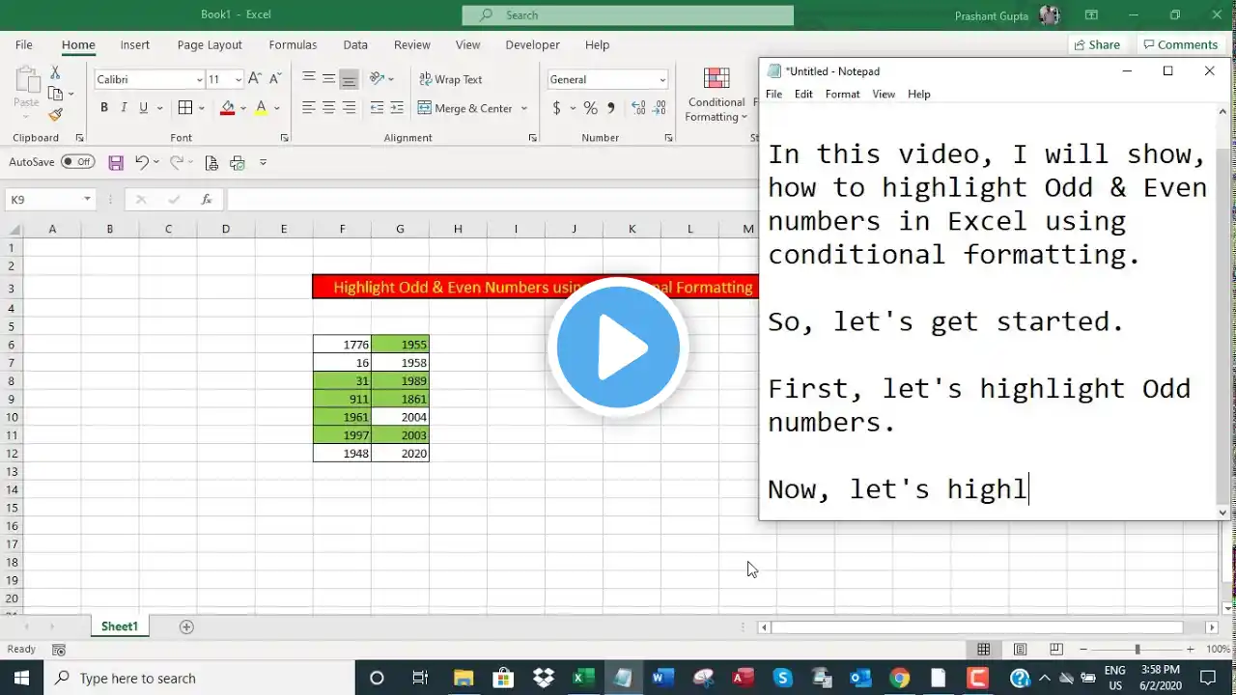Click the Insert Function fx icon
Screen dimensions: 1236x695
click(206, 200)
